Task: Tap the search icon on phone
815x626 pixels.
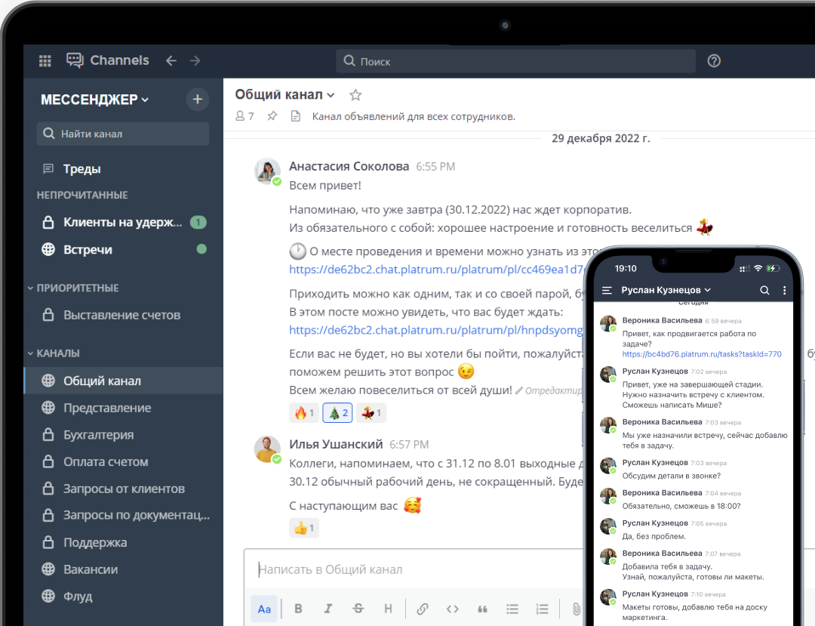Action: tap(764, 290)
